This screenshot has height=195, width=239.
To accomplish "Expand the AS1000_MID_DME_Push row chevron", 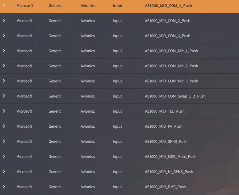I will [x=4, y=187].
